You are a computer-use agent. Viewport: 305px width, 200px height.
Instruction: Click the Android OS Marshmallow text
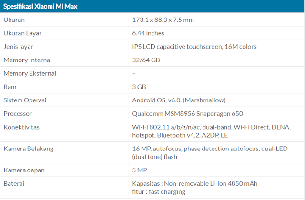coord(179,100)
